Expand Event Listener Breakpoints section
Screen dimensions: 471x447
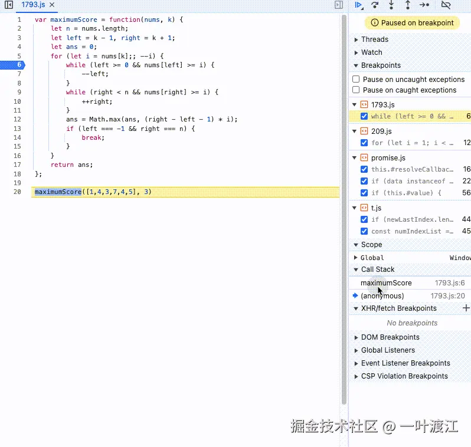356,363
